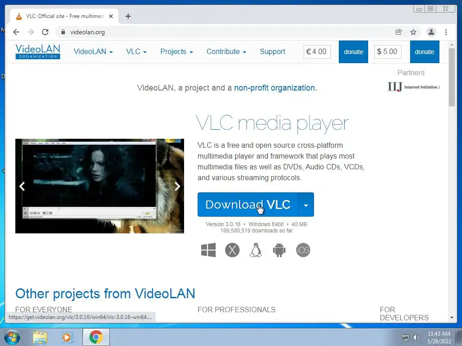
Task: Click the Download VLC button
Action: 248,205
